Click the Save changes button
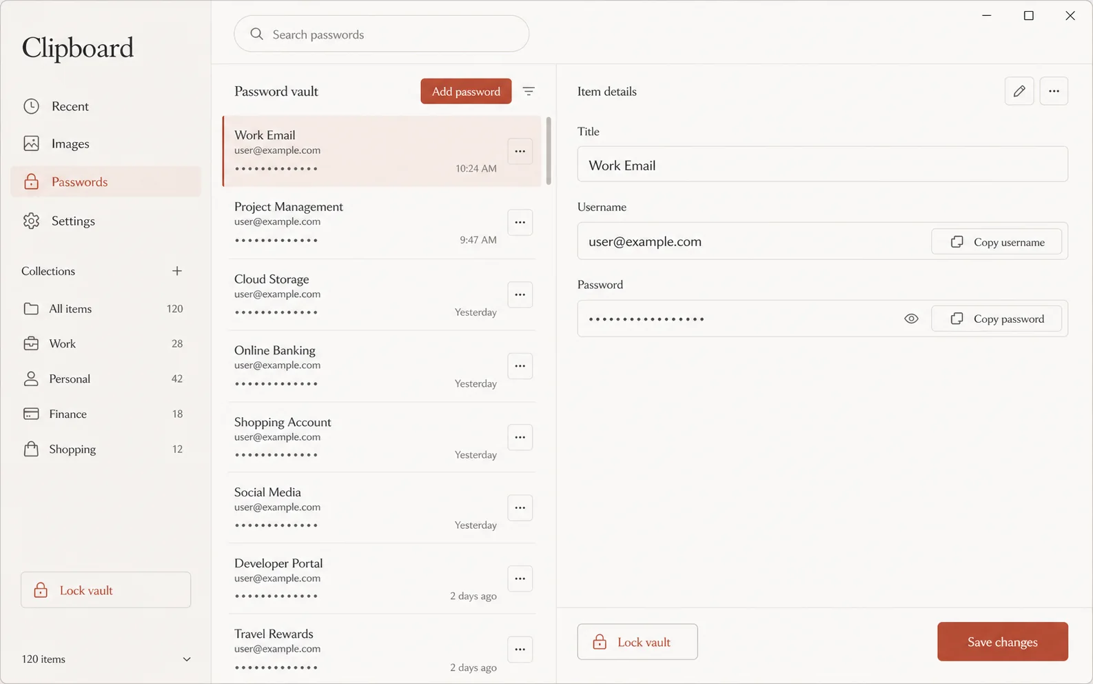This screenshot has width=1093, height=684. [1003, 642]
